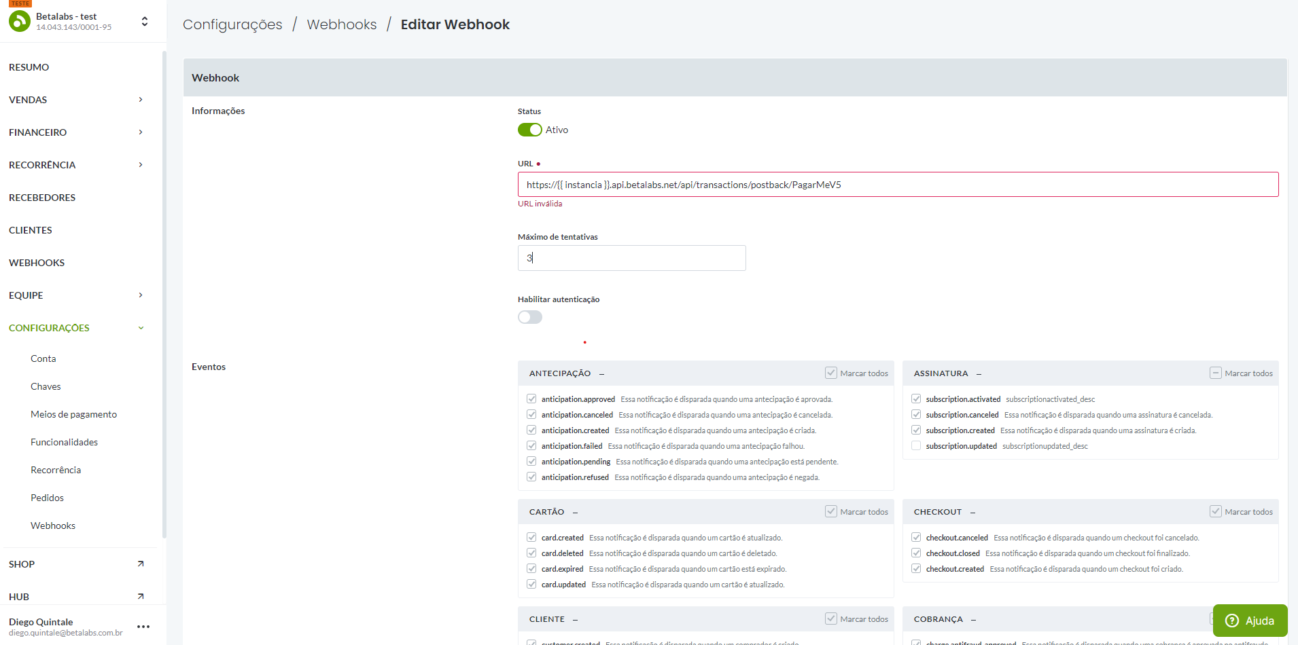Screen dimensions: 1298x645
Task: Click the webhook URL input field
Action: coord(898,185)
